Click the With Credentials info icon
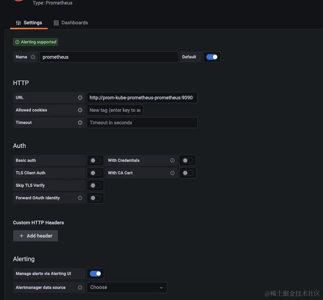Screen dimensions: 323x300 [172, 160]
